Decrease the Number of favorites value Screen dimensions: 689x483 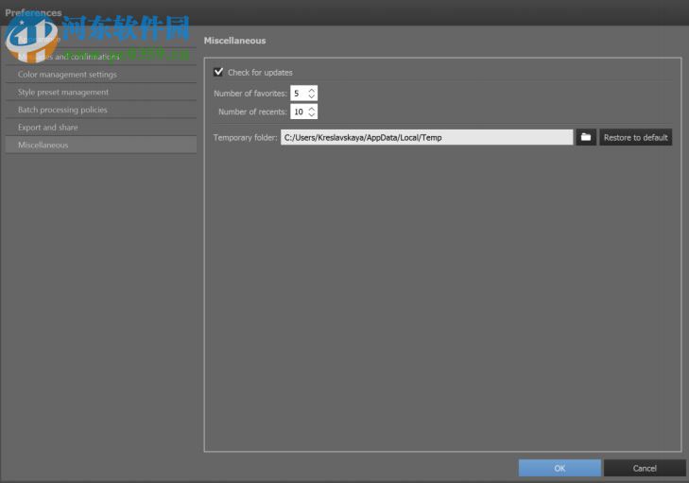click(x=312, y=96)
